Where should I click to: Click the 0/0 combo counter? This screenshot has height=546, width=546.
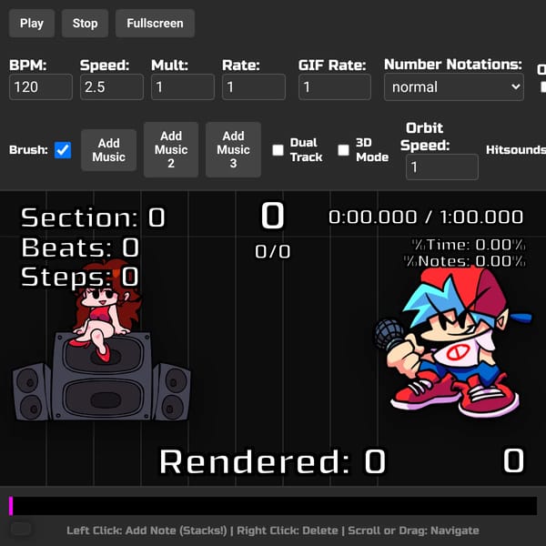click(273, 251)
